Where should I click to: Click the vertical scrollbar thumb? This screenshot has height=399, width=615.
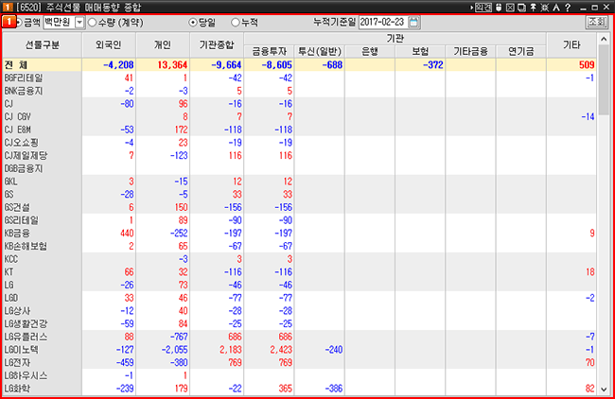tap(604, 80)
